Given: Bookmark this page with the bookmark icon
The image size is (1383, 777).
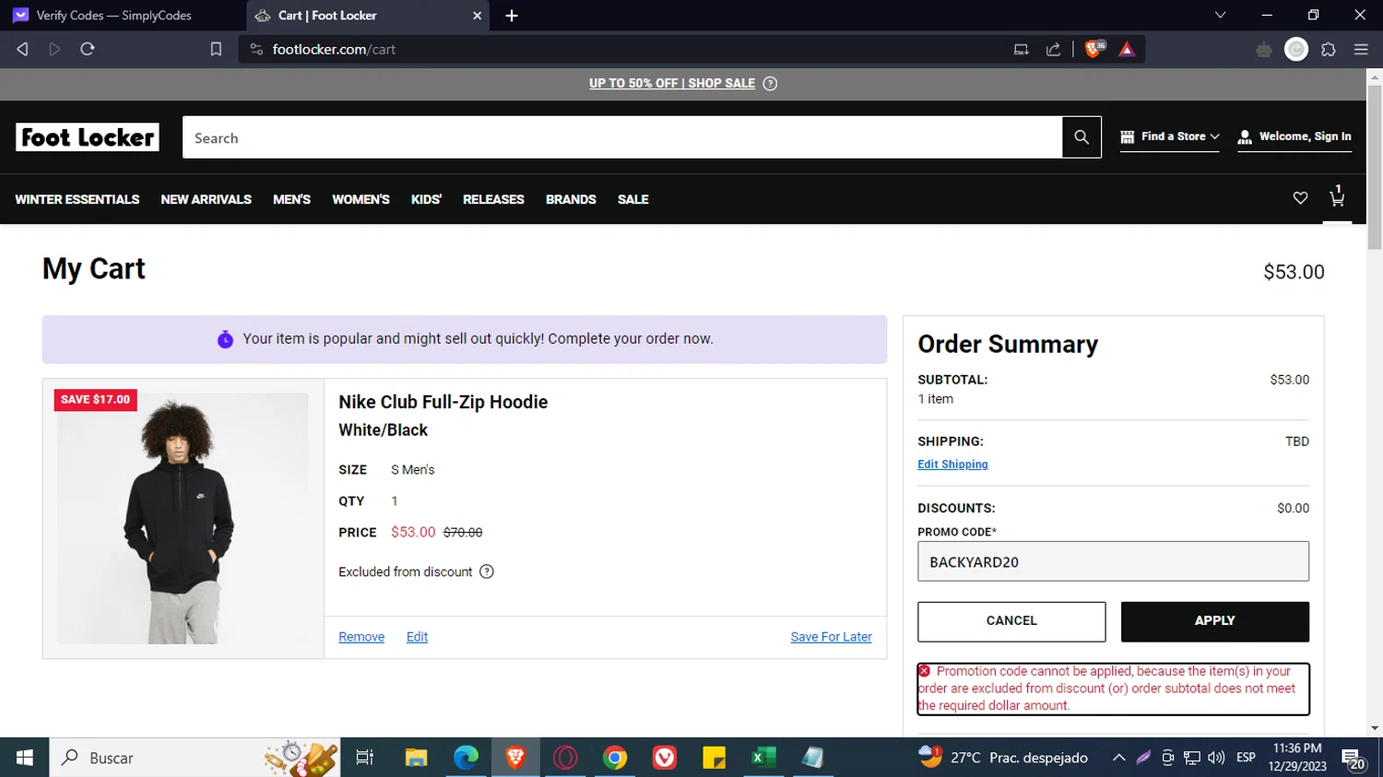Looking at the screenshot, I should pos(216,49).
